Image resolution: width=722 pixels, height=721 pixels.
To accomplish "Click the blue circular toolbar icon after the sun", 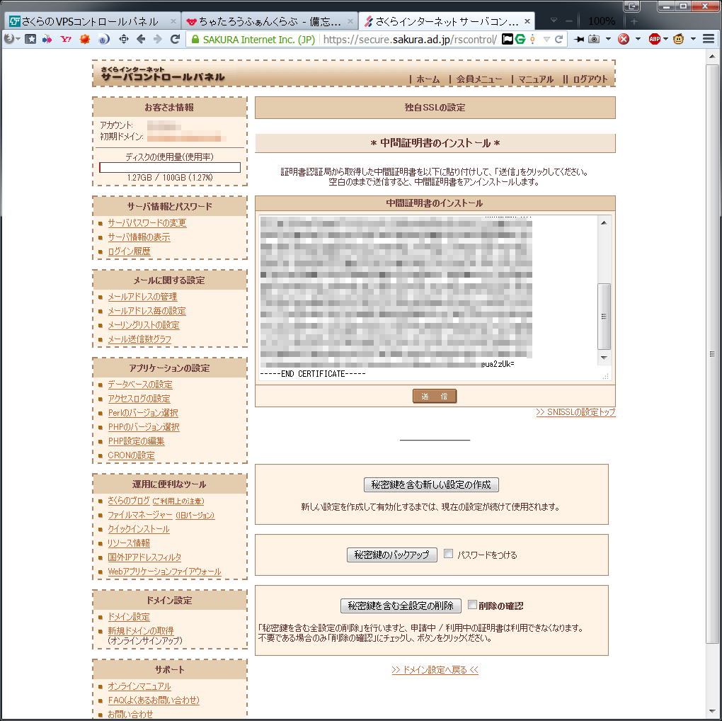I will tap(103, 39).
